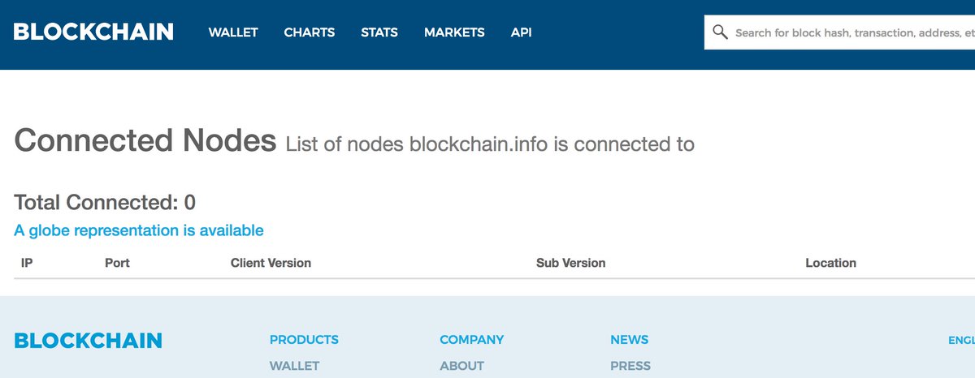Click the Total Connected: 0 text
This screenshot has height=378, width=975.
pos(105,202)
